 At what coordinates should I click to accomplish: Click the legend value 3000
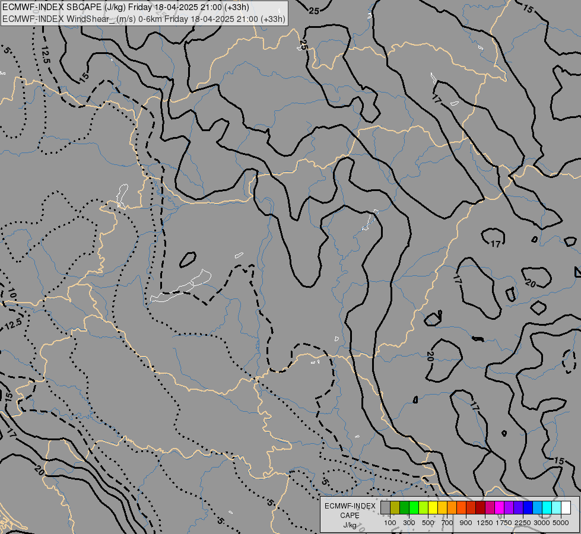pos(542,523)
